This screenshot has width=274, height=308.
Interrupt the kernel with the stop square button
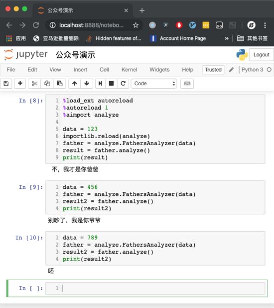click(112, 84)
